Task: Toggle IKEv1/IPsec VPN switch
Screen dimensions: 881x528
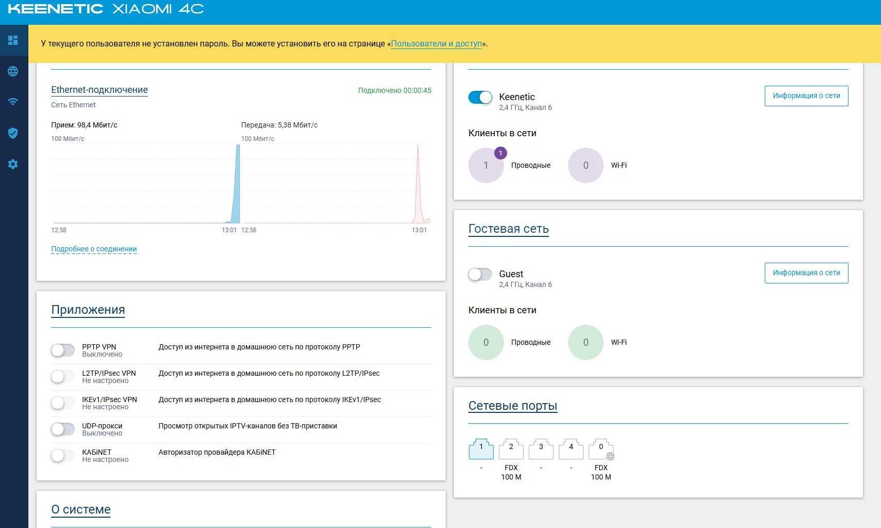Action: 63,403
